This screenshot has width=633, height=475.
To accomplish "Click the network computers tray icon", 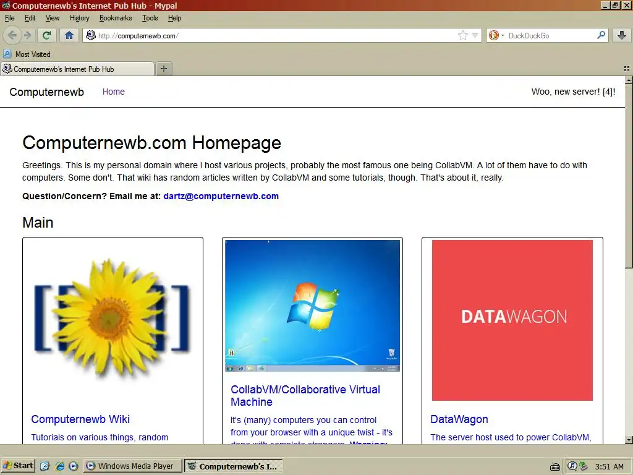I will [x=583, y=466].
